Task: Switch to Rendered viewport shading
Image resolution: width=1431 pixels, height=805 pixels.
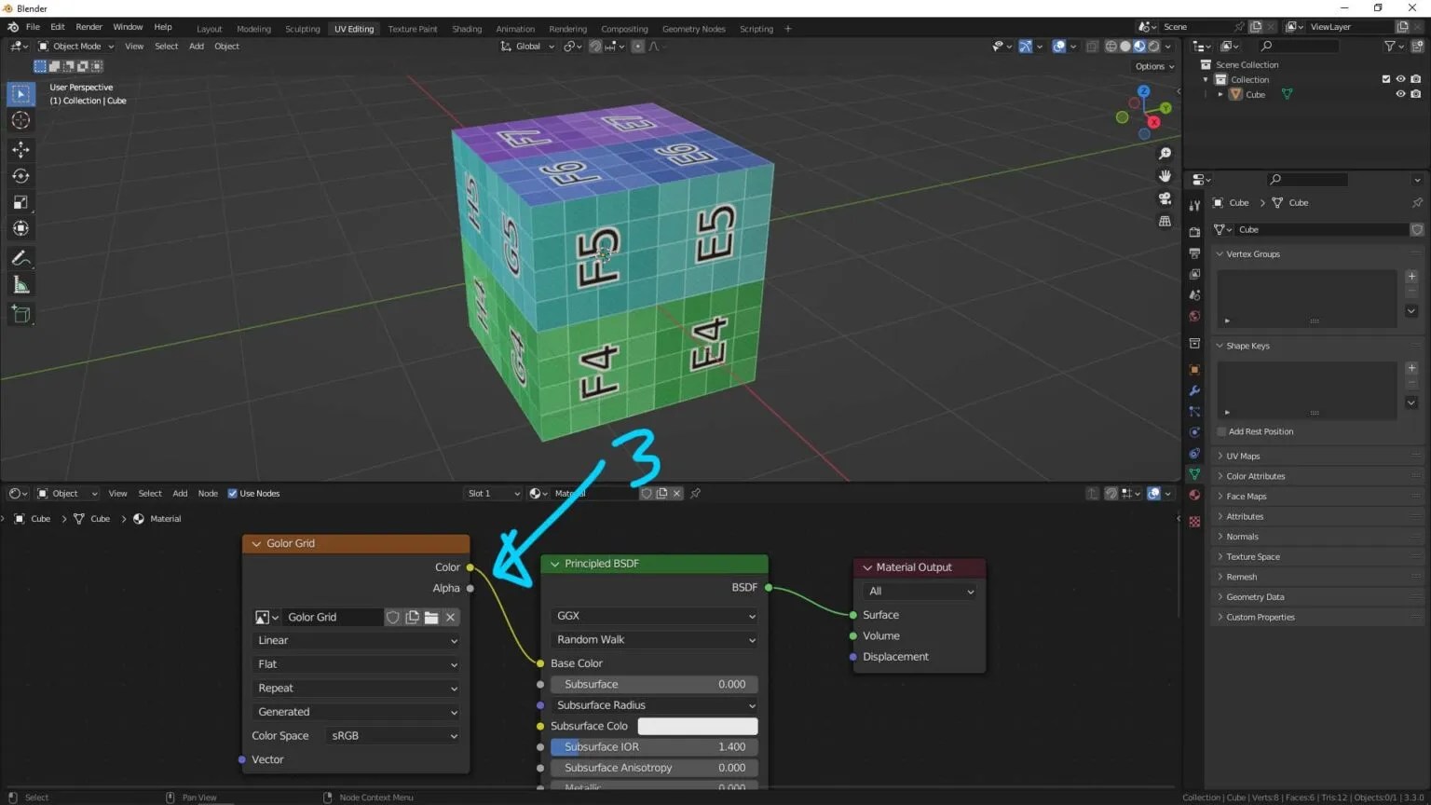Action: [1152, 46]
